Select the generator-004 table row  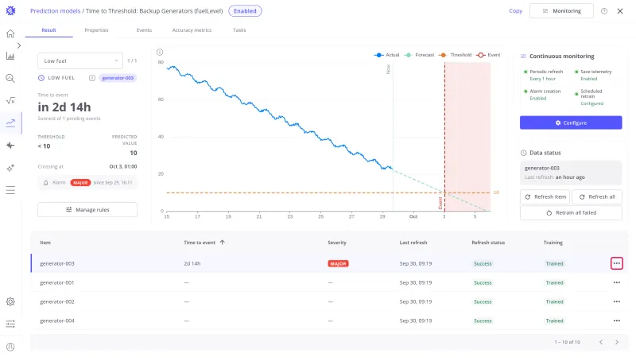pyautogui.click(x=329, y=321)
